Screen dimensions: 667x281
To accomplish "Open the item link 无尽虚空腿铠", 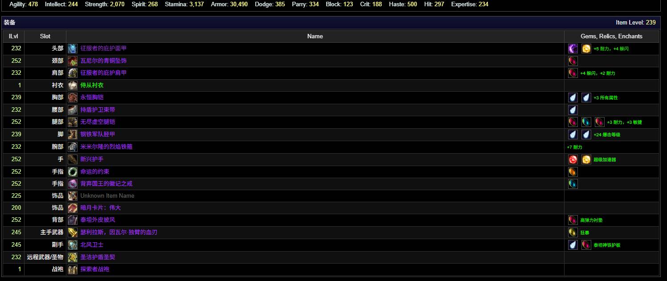I will click(x=98, y=122).
